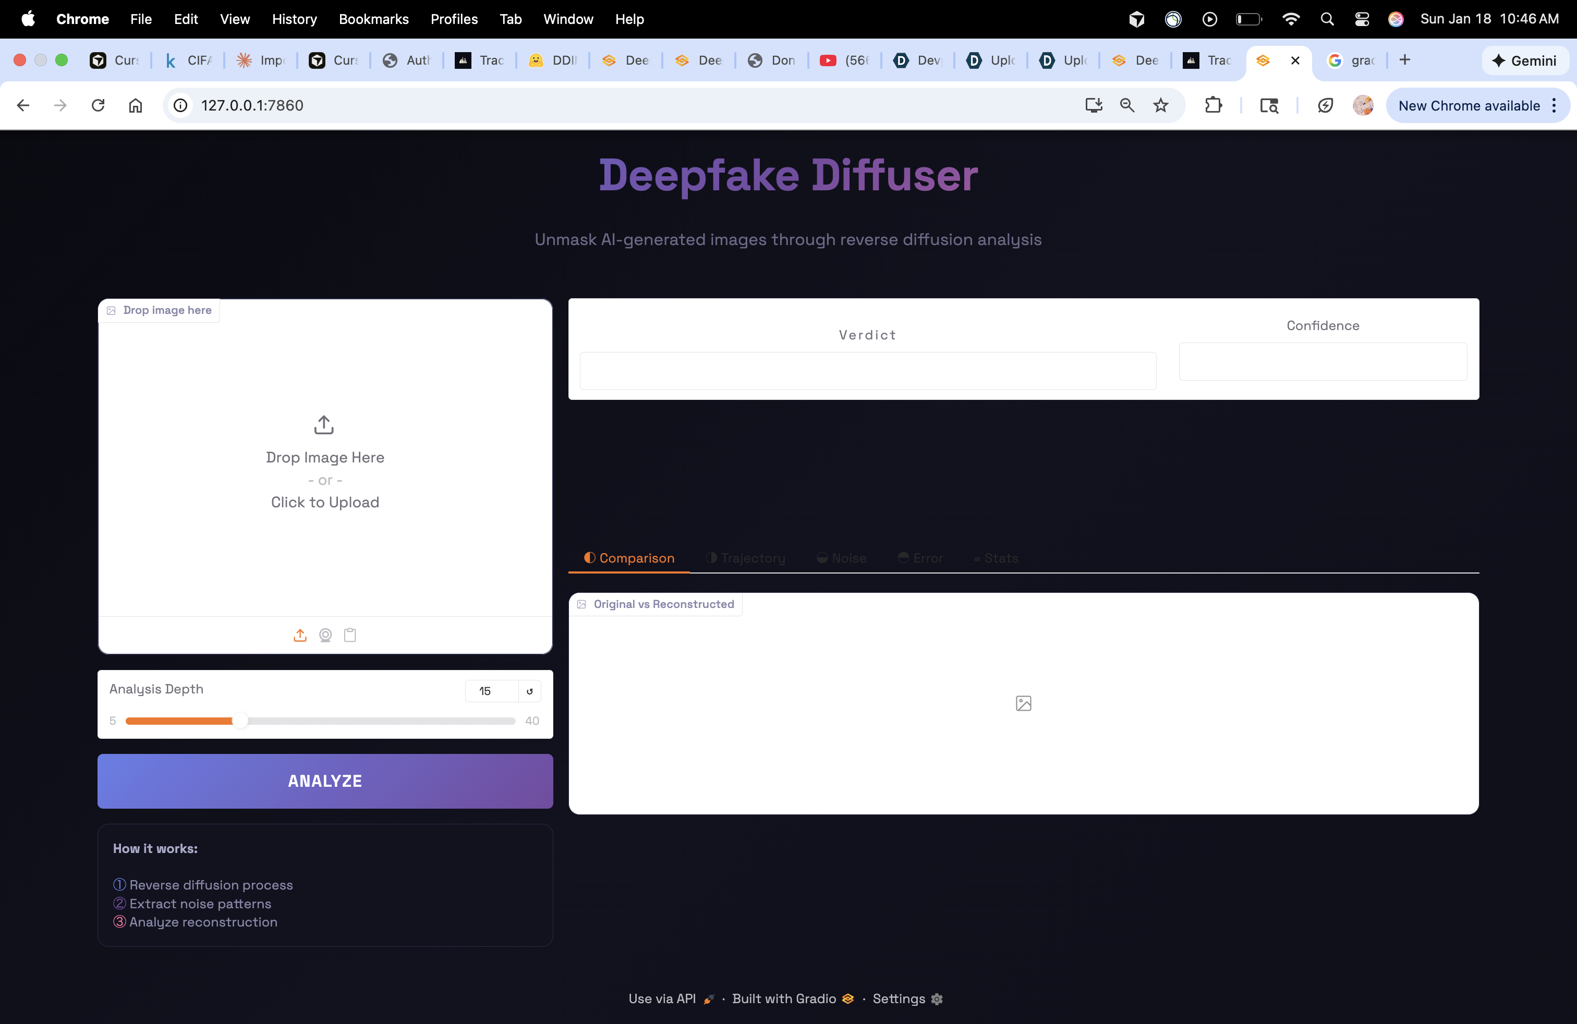The image size is (1577, 1024).
Task: Select the webcam source icon
Action: tap(325, 635)
